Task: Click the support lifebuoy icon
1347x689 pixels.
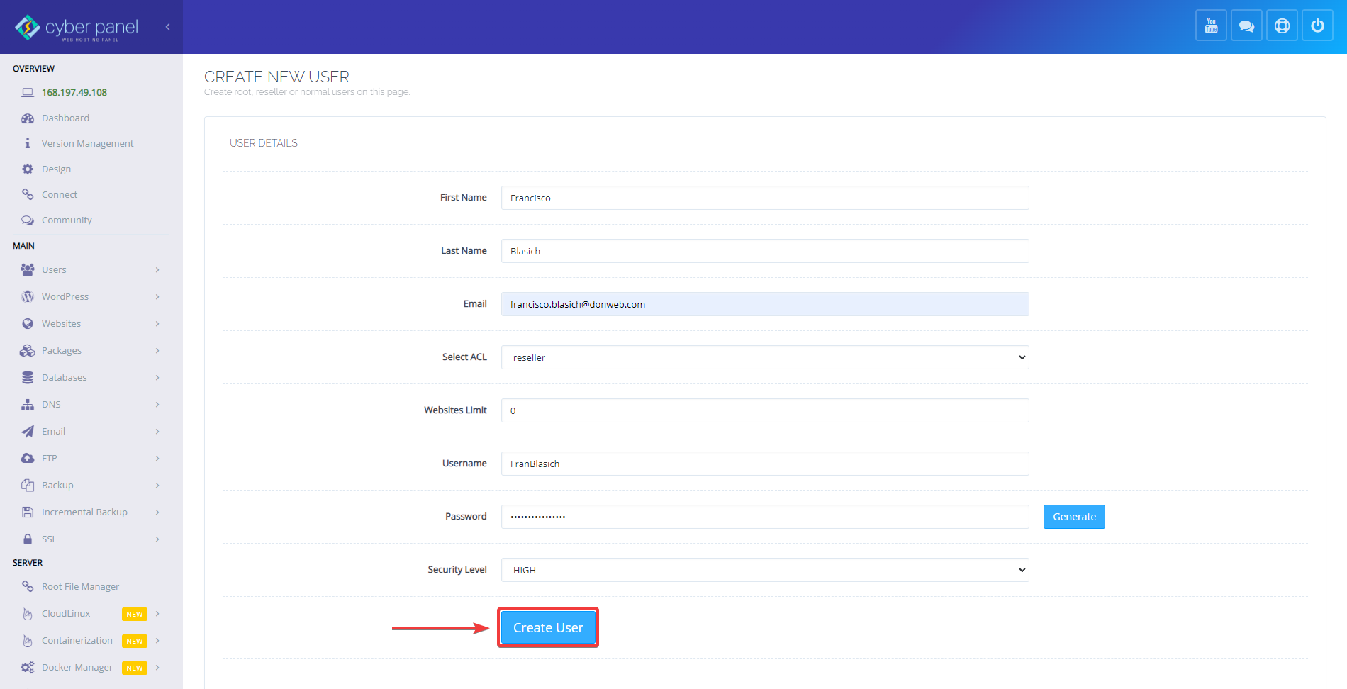Action: (x=1282, y=25)
